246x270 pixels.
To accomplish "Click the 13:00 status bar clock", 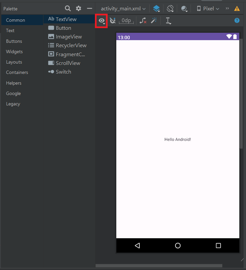I will pyautogui.click(x=124, y=37).
